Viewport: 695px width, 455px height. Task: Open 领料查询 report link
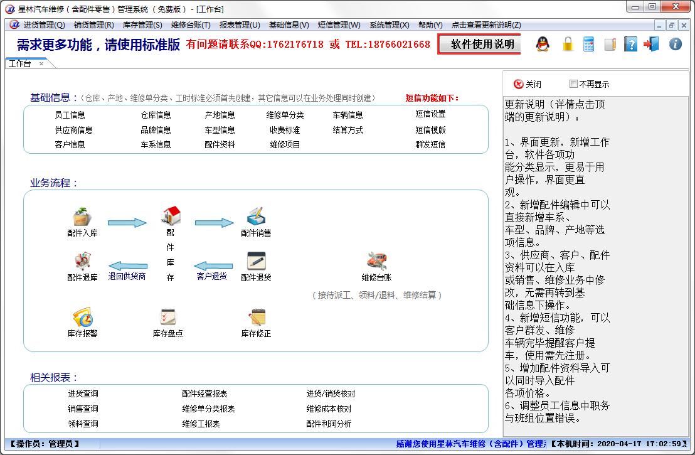click(83, 424)
